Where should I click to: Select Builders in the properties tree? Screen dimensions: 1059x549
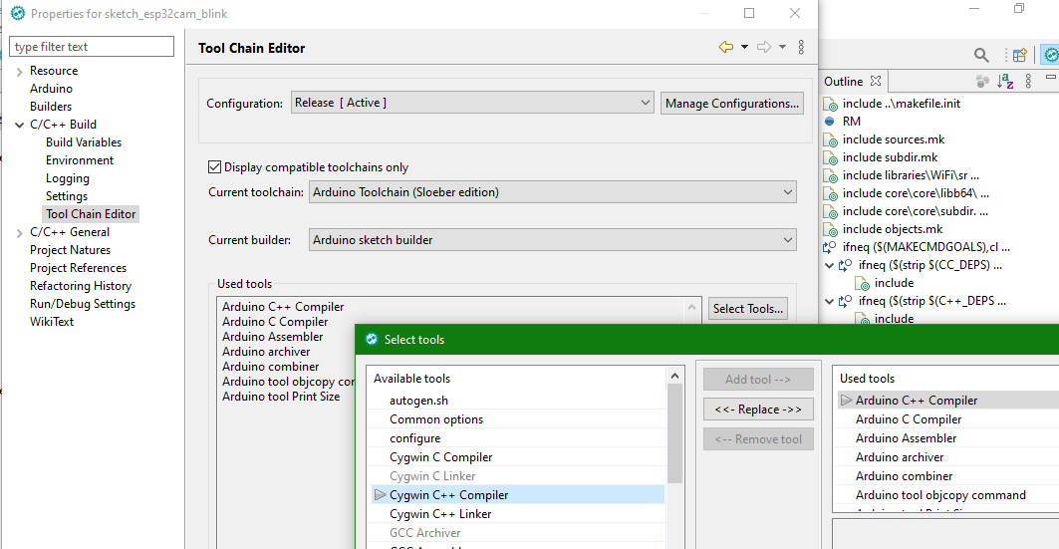51,107
